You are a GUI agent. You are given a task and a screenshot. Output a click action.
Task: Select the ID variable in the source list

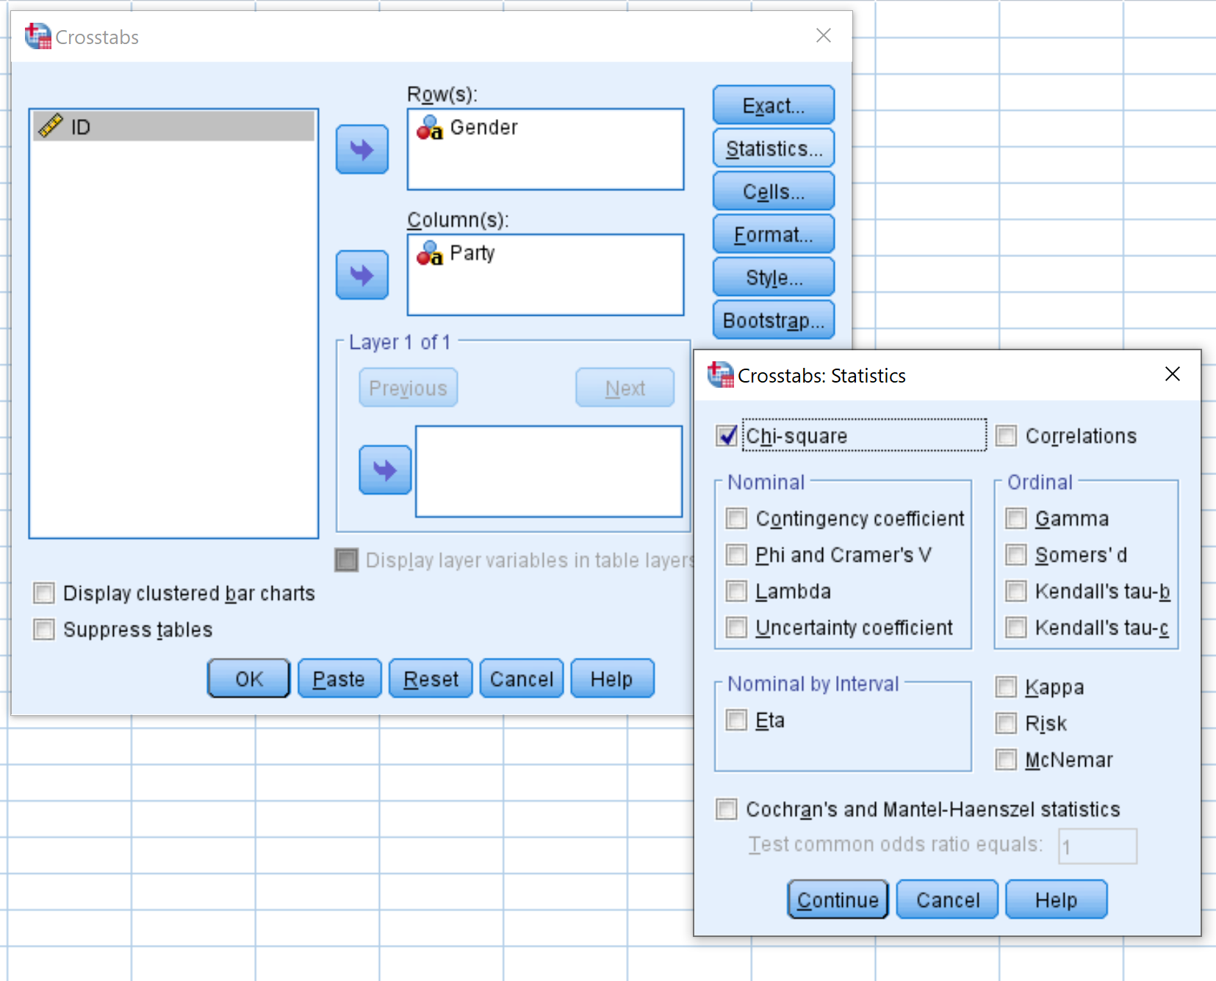[x=173, y=126]
